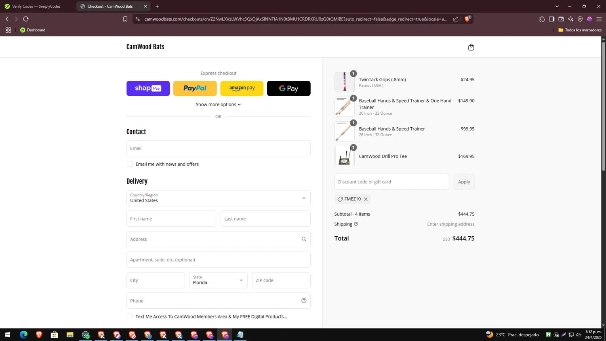
Task: Click the TwinTack Grips product thumbnail
Action: [344, 82]
